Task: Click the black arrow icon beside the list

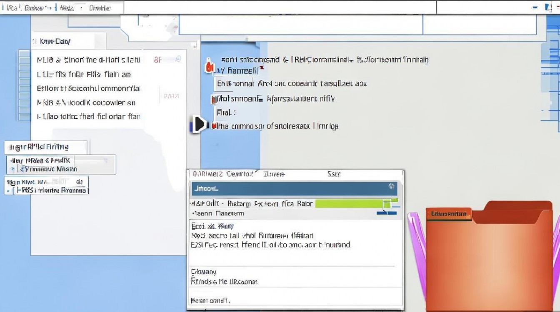Action: pos(199,124)
